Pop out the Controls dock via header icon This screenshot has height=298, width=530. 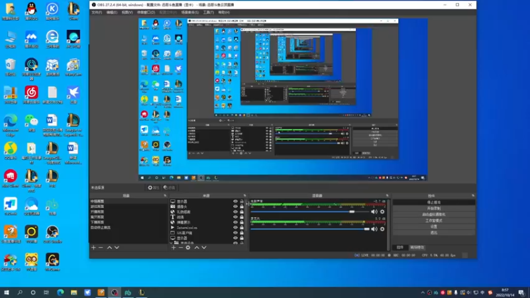473,195
